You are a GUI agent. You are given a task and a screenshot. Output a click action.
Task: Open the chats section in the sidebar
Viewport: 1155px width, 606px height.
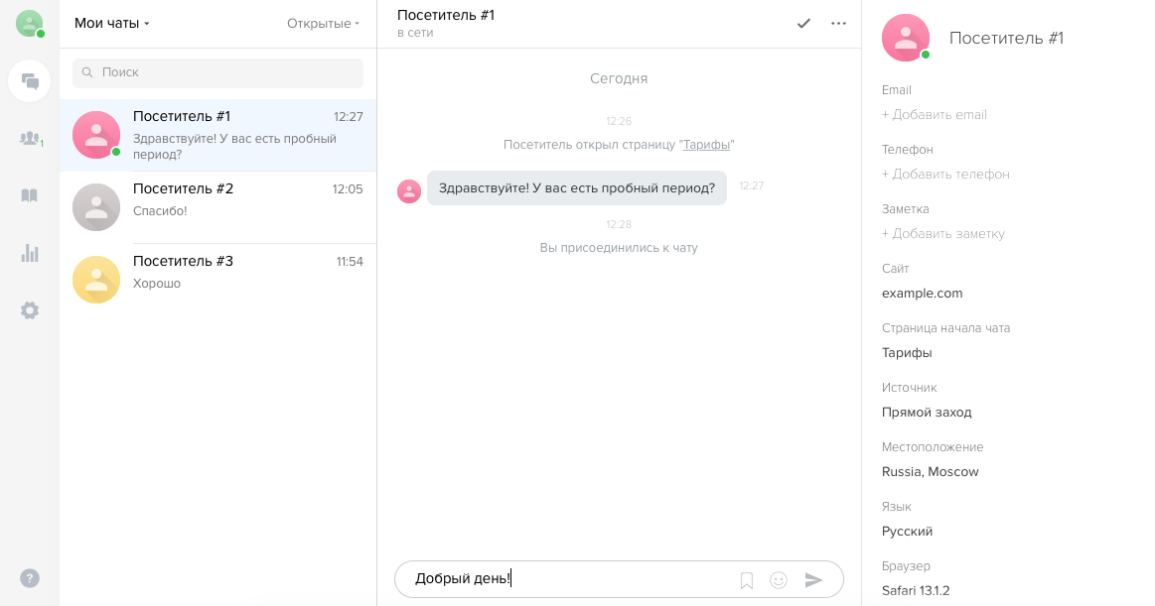pos(30,80)
